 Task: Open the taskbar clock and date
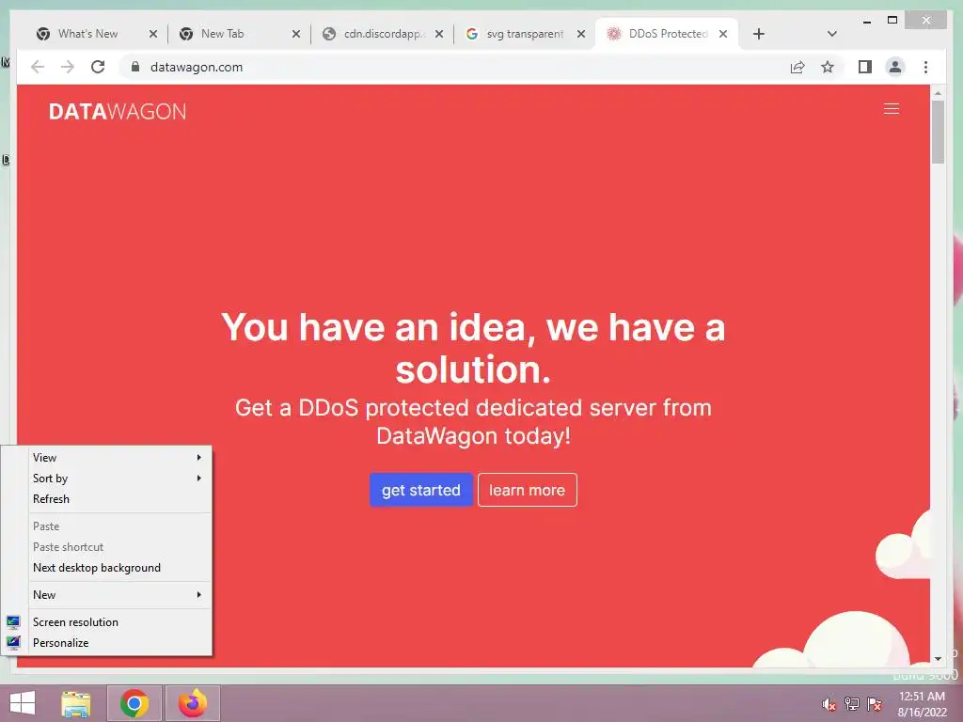[922, 704]
